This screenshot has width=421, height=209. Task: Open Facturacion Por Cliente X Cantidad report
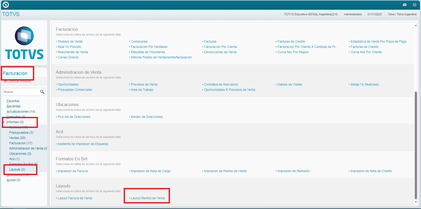308,47
